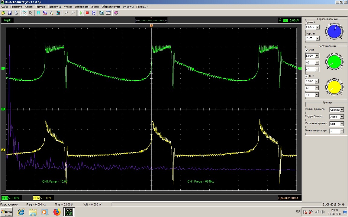The image size is (348, 217).
Task: Open the Windows Пуск start button
Action: pos(6,212)
